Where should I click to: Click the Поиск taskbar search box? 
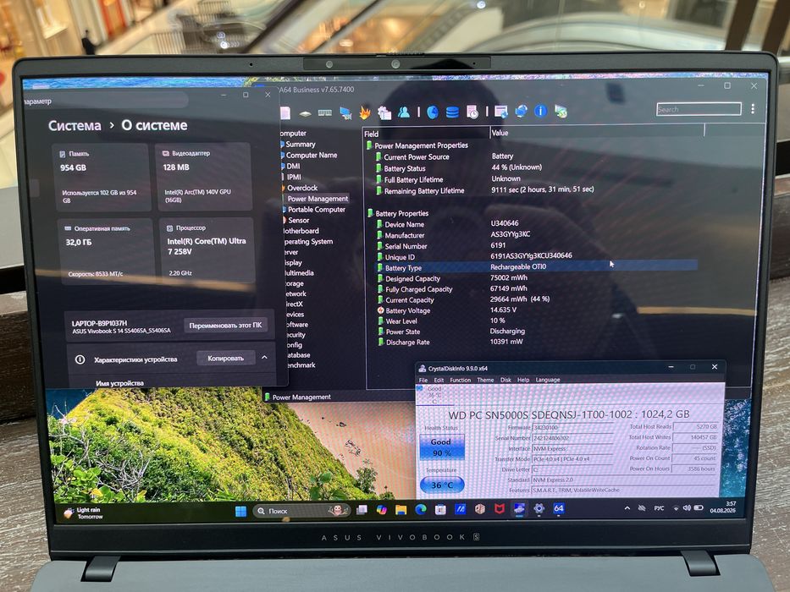pyautogui.click(x=301, y=511)
